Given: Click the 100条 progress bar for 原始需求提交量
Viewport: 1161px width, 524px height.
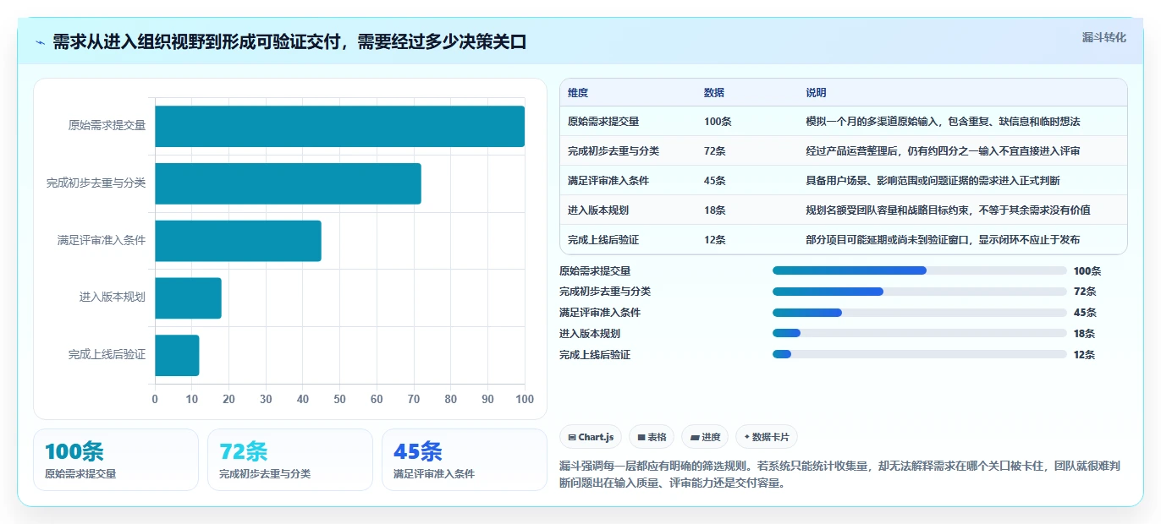Looking at the screenshot, I should click(x=919, y=270).
